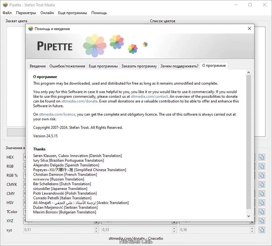Click the Piotr Lewandowski [Polish Translation] line

[65, 193]
